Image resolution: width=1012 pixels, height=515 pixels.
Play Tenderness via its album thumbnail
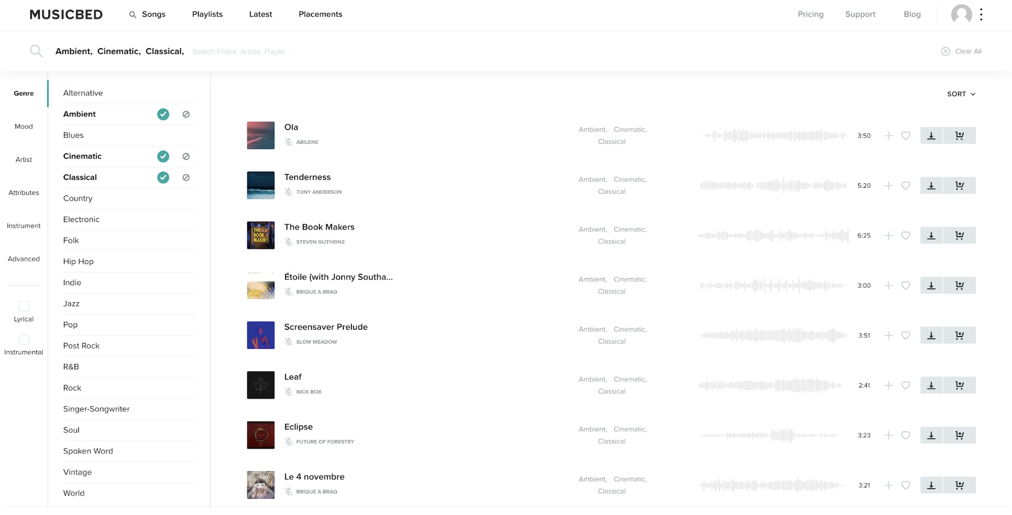point(261,185)
